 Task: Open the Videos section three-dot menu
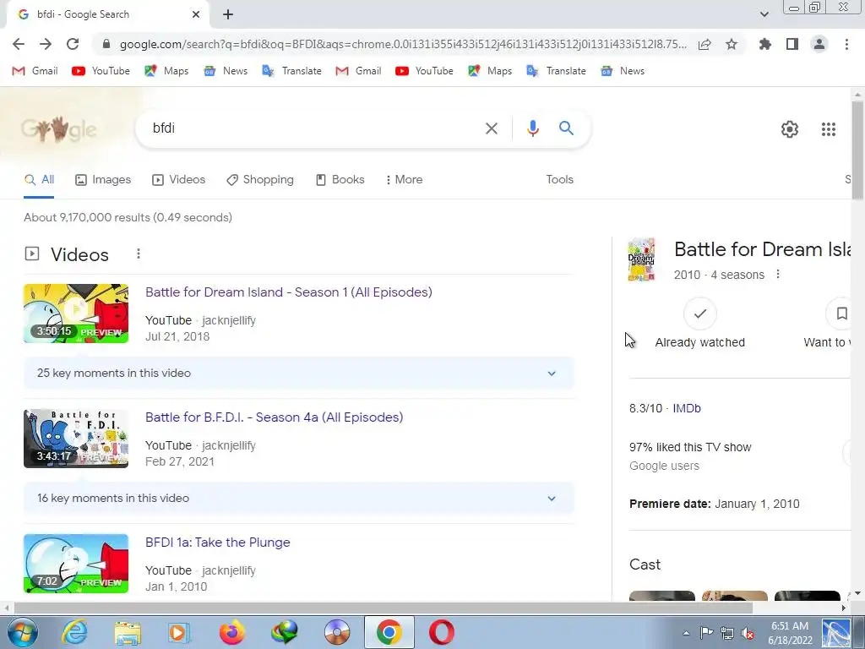[x=139, y=254]
